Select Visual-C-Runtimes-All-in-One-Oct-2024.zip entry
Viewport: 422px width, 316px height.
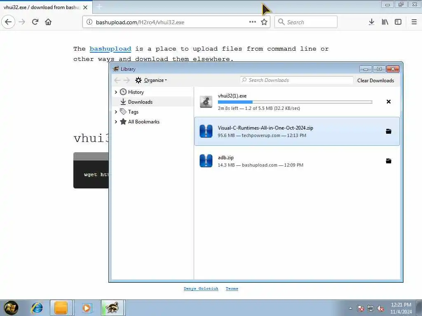click(297, 131)
